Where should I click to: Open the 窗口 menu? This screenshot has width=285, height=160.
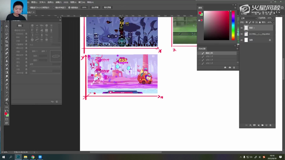coord(81,2)
